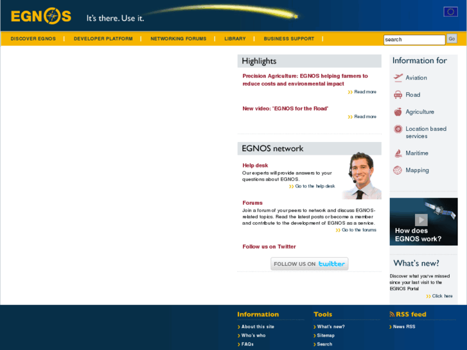Click the What's new? heading in the sidebar

click(416, 263)
